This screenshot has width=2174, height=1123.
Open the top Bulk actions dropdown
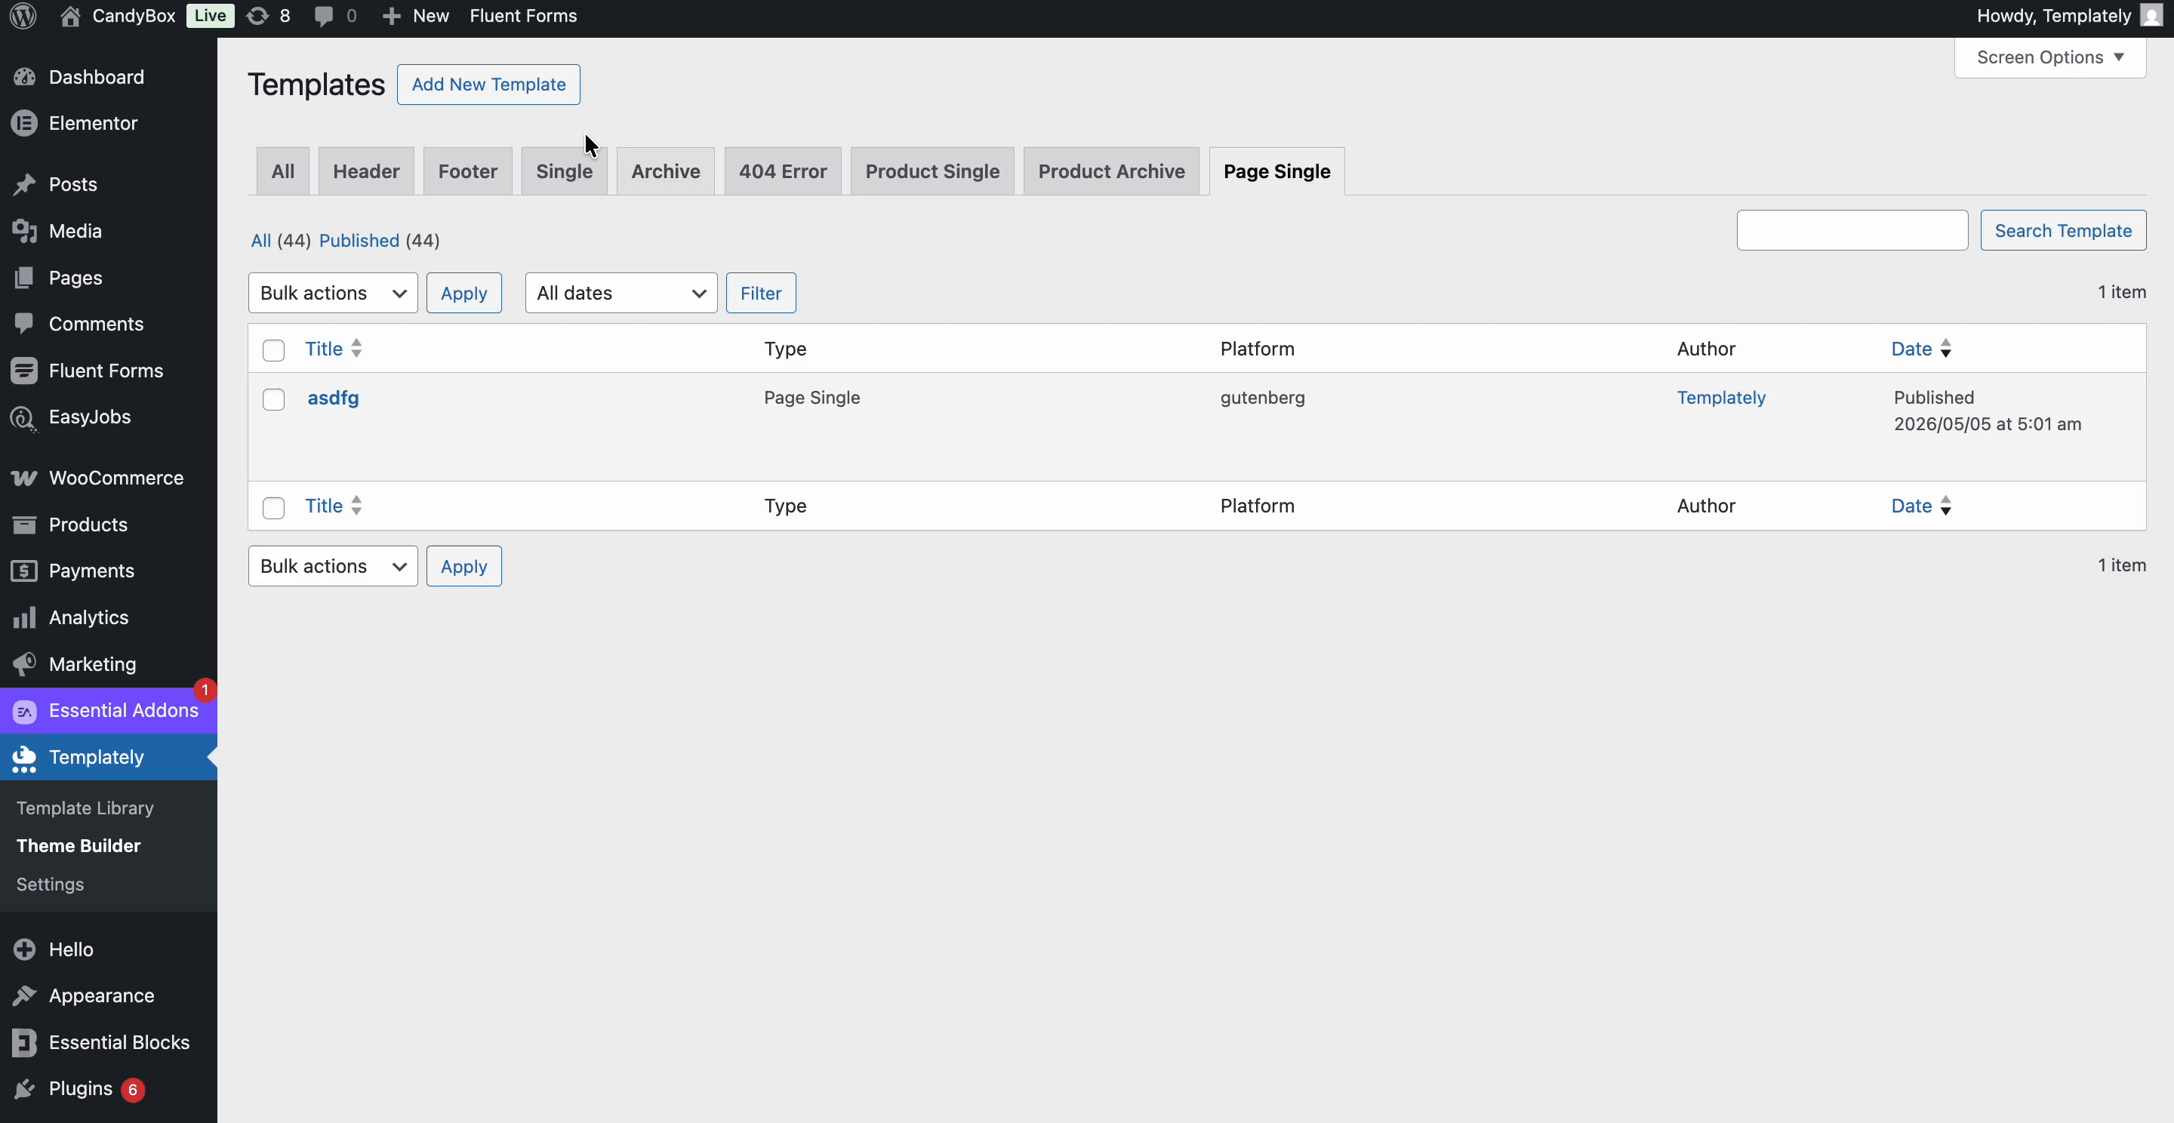[x=332, y=293]
